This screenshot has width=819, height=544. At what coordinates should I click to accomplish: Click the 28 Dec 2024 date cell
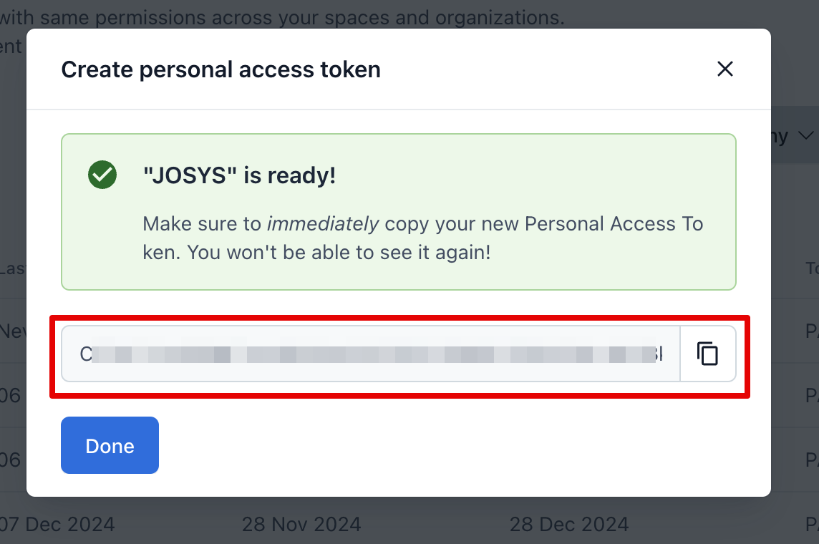pos(569,524)
